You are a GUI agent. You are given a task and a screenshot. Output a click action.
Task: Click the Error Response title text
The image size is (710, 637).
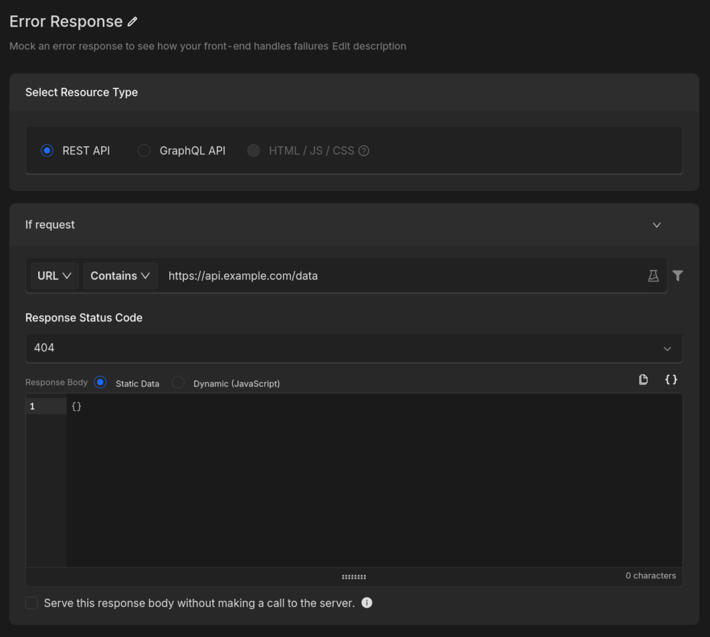click(66, 22)
